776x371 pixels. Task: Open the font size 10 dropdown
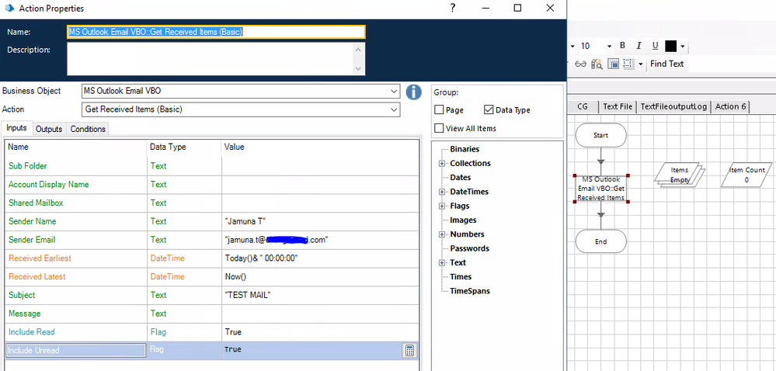(609, 46)
